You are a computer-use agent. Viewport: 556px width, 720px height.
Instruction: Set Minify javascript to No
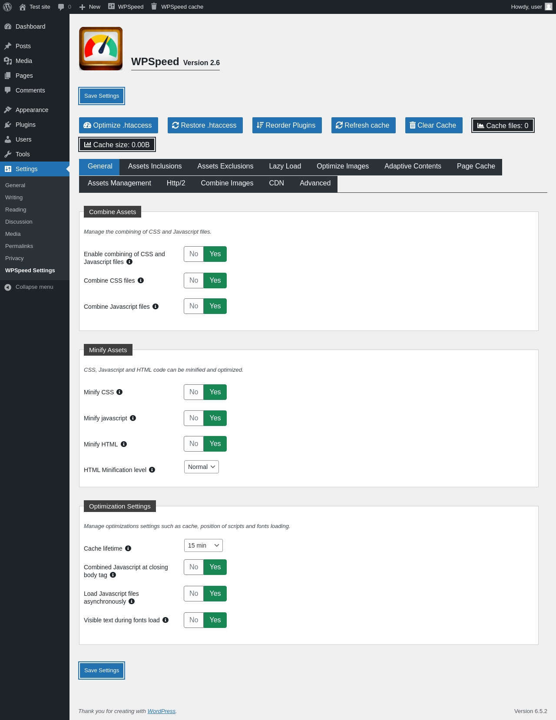tap(194, 418)
